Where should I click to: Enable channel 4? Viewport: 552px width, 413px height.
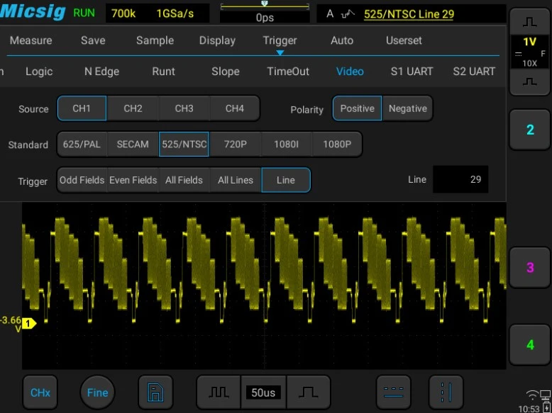coord(530,345)
